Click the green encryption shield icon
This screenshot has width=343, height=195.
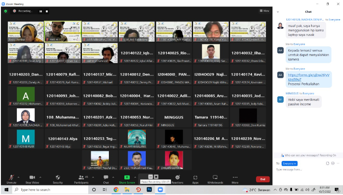coord(5,10)
